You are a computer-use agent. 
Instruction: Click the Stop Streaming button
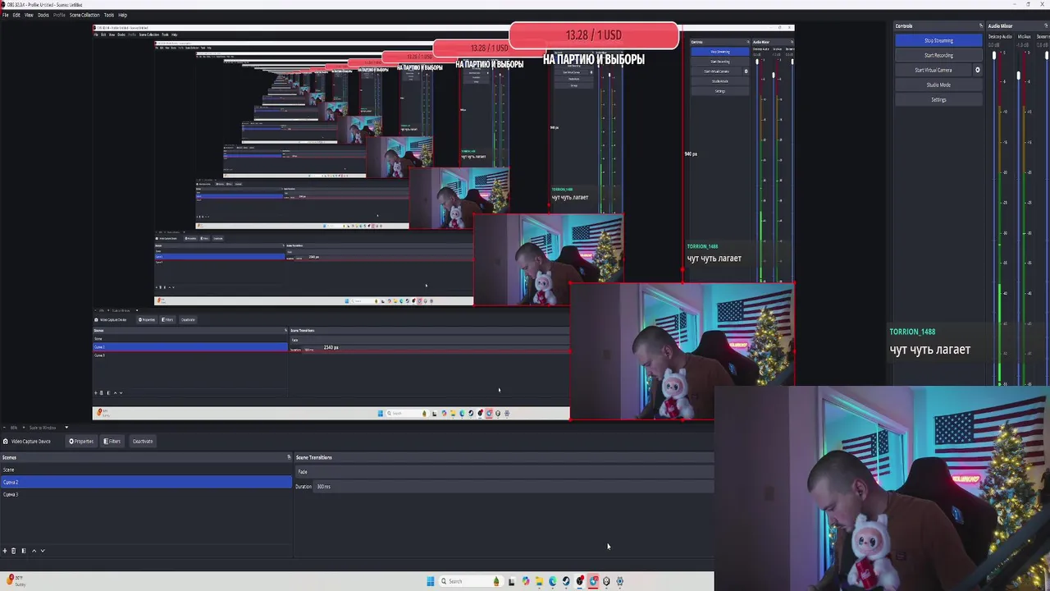click(938, 40)
